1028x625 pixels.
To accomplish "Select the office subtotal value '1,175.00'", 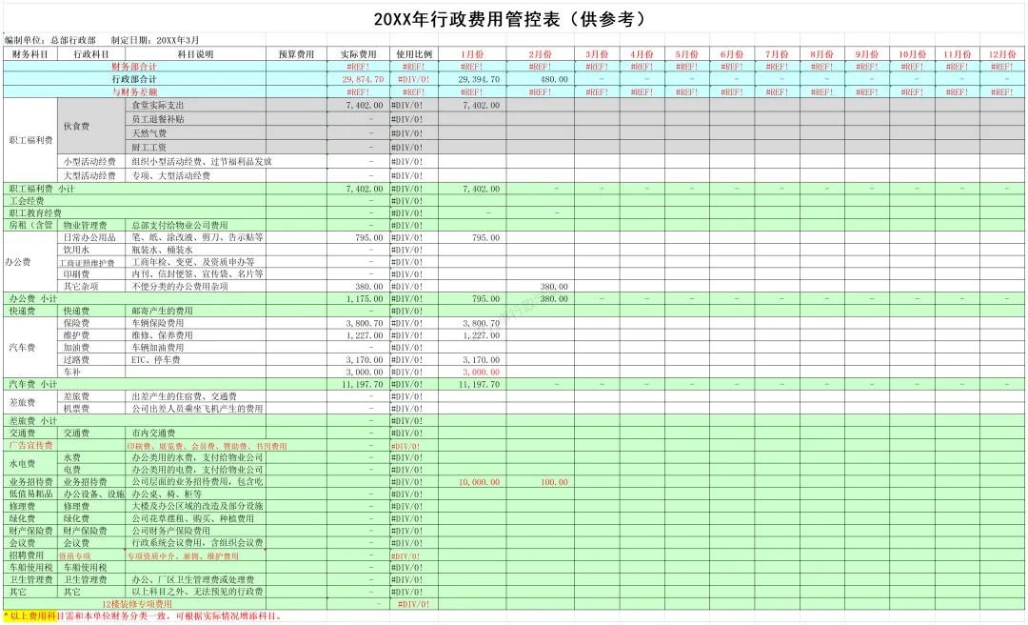I will pos(365,298).
